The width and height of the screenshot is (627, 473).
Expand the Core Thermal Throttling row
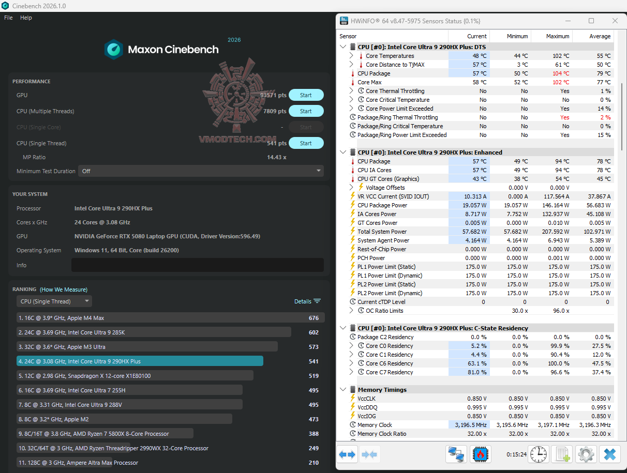coord(352,91)
